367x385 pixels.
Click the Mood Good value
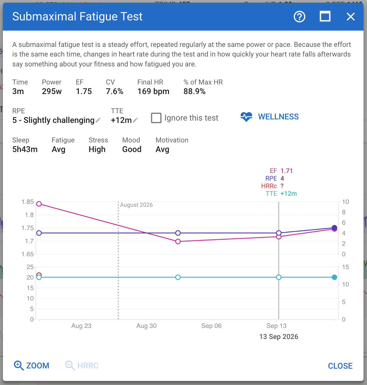132,149
